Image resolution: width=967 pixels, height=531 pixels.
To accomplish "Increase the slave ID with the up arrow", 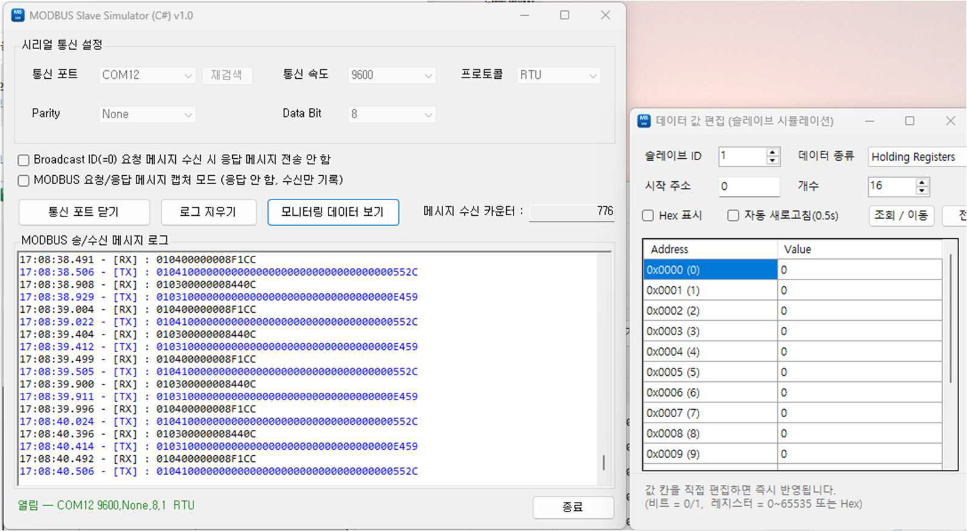I will pyautogui.click(x=772, y=152).
